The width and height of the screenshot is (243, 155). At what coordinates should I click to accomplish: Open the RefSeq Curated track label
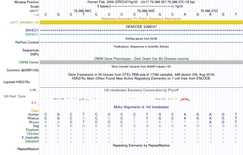point(27,42)
